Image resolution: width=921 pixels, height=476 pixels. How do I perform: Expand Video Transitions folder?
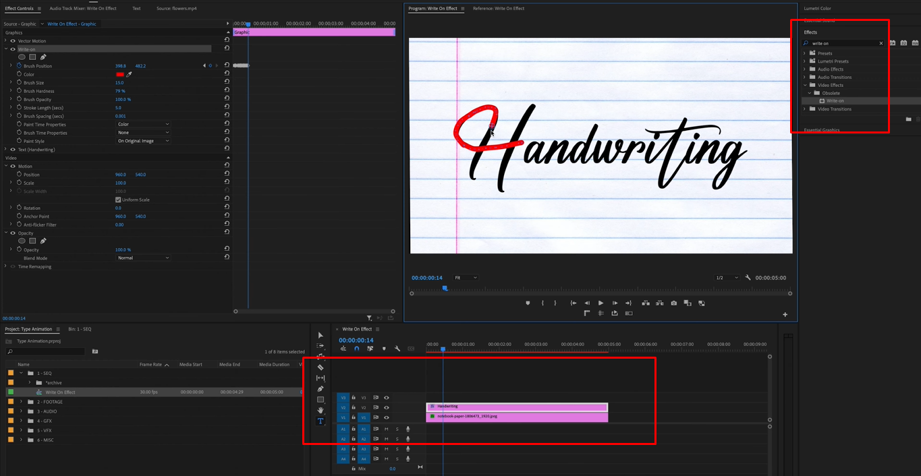point(804,109)
